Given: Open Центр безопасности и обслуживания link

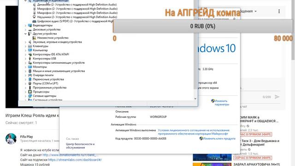Looking at the screenshot, I should (80, 146).
